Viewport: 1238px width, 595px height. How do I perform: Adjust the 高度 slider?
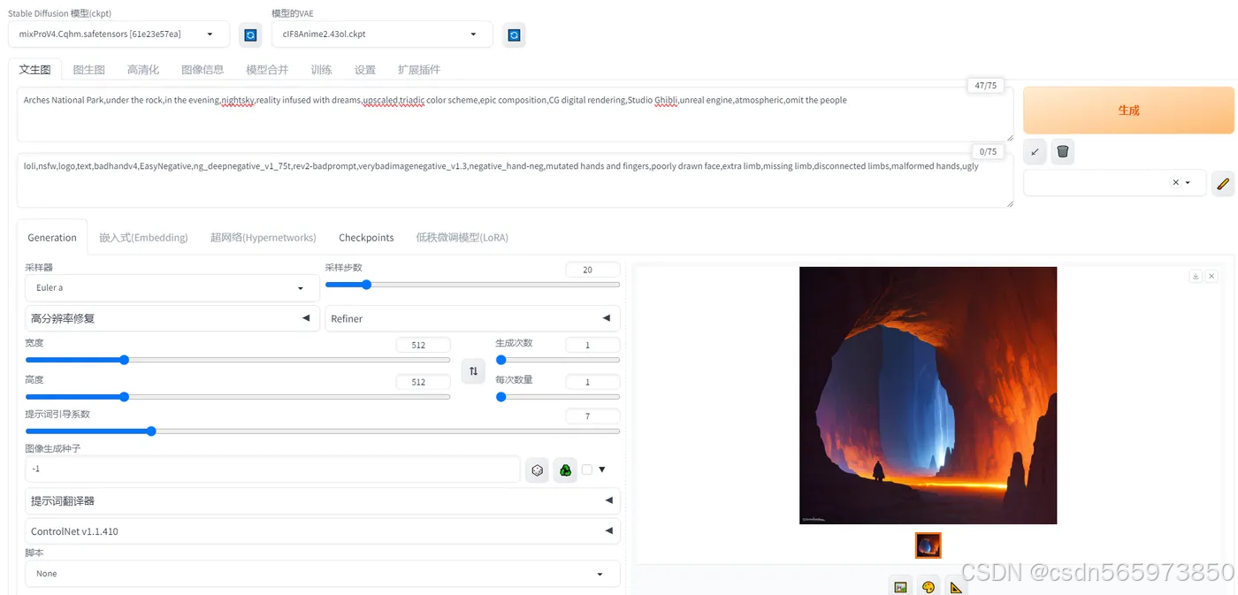(238, 397)
